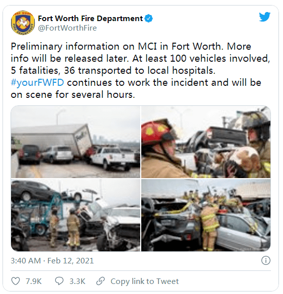This screenshot has width=283, height=294.
Task: Click the tweet body text
Action: 140,71
